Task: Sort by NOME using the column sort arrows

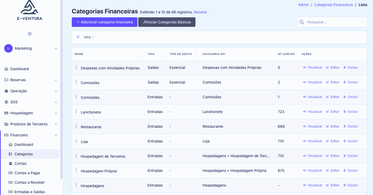Action: click(141, 54)
